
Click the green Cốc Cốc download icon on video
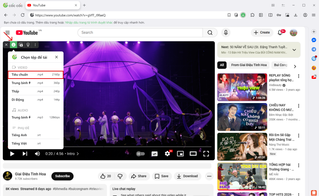(13, 45)
